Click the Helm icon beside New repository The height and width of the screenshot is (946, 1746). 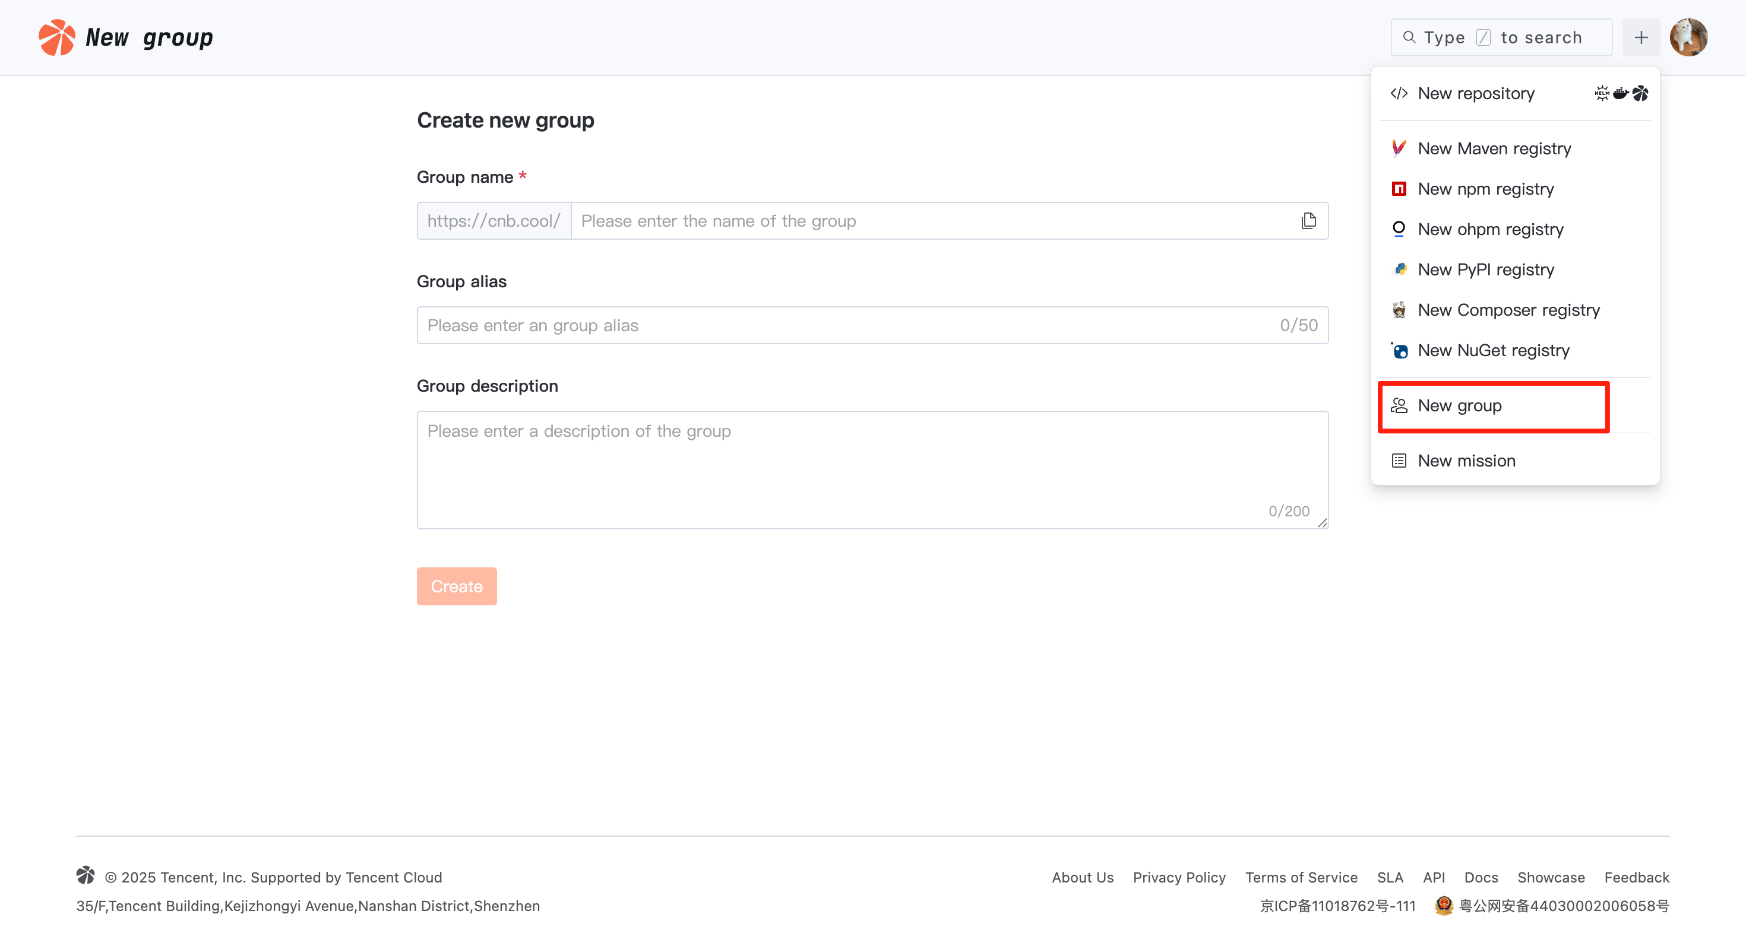(1601, 93)
